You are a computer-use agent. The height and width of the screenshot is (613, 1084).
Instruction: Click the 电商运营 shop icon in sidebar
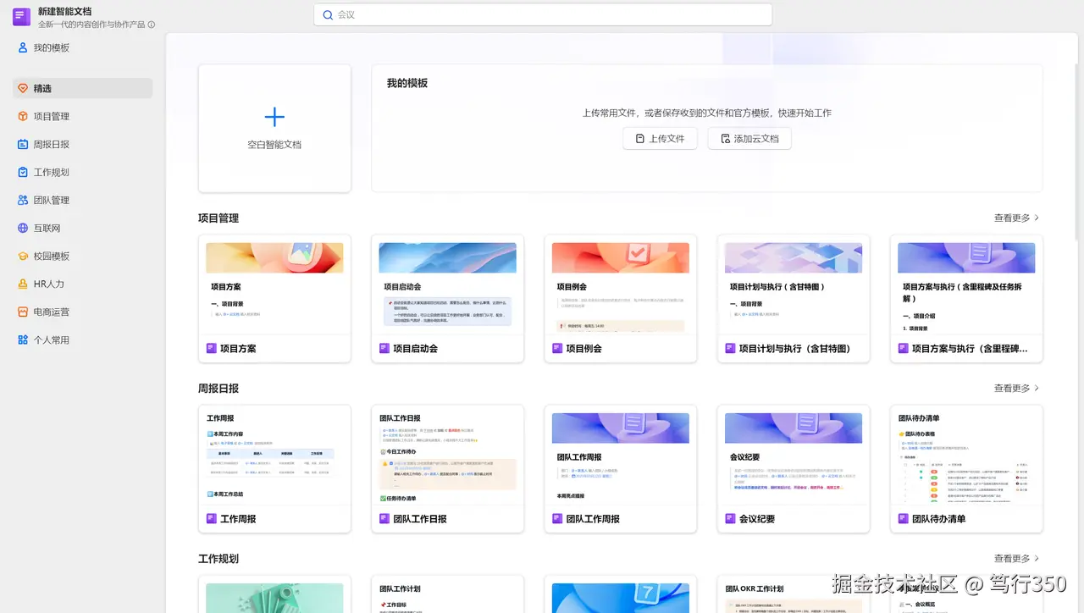(x=23, y=312)
